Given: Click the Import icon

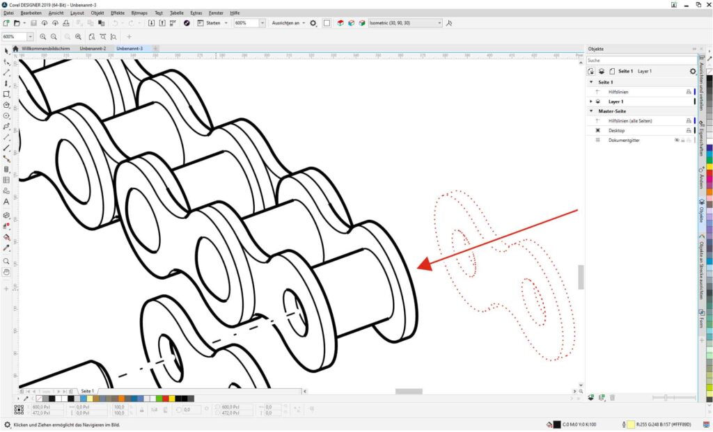Looking at the screenshot, I should [x=151, y=23].
